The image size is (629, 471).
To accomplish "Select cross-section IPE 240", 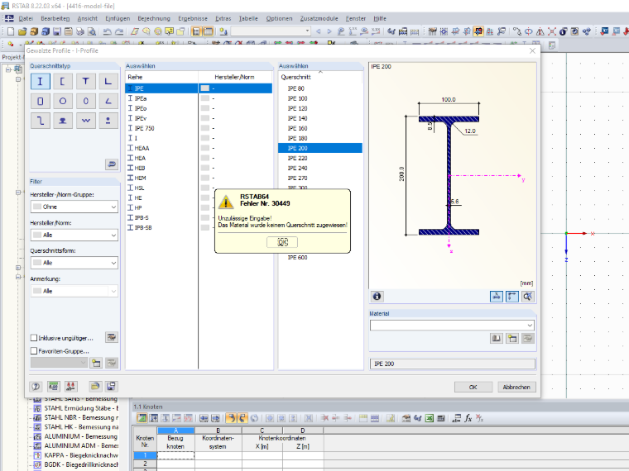I will [320, 168].
